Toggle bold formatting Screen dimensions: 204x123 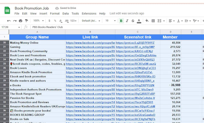pos(121,21)
